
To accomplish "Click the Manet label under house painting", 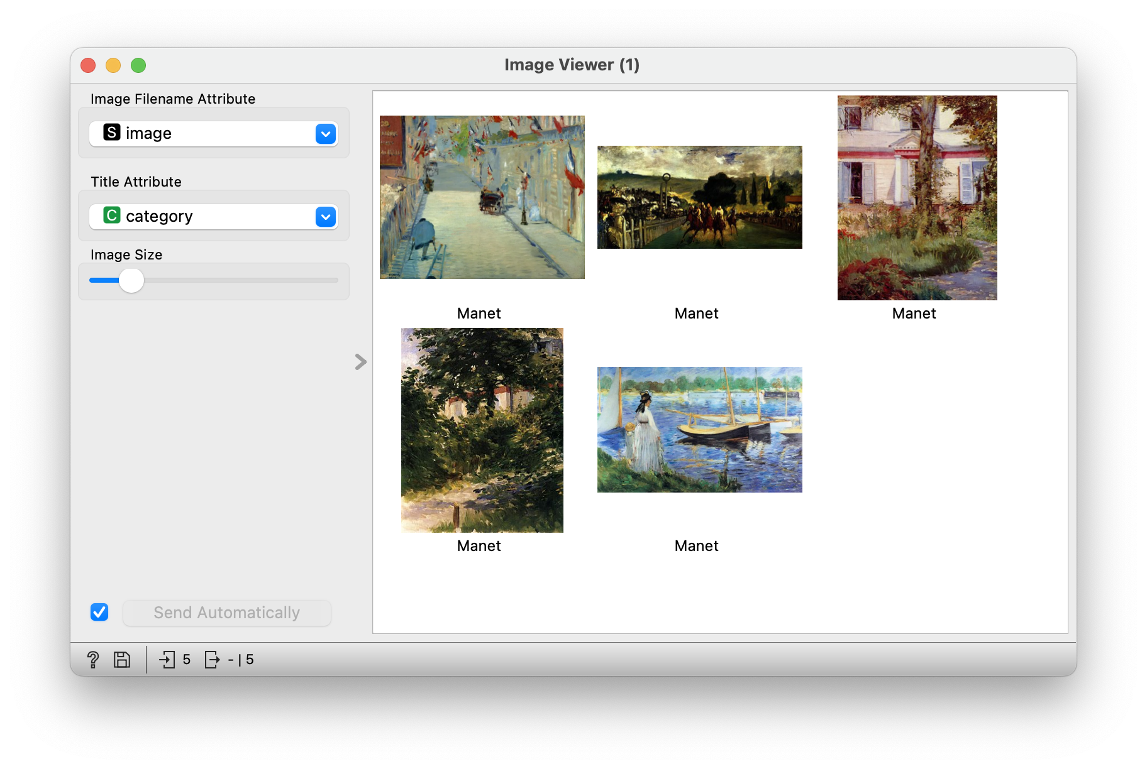I will [914, 314].
